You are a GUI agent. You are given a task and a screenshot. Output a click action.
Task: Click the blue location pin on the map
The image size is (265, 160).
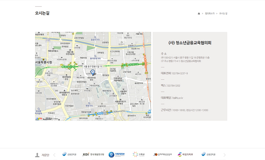92,72
